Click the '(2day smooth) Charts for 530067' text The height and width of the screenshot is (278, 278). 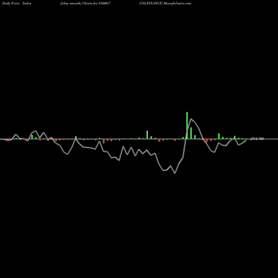coord(85,3)
